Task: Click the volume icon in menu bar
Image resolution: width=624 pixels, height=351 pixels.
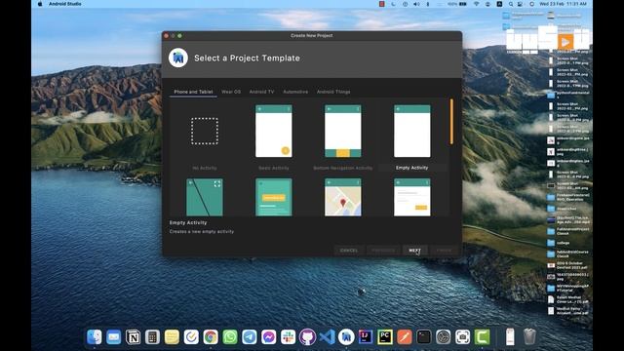Action: 416,4
